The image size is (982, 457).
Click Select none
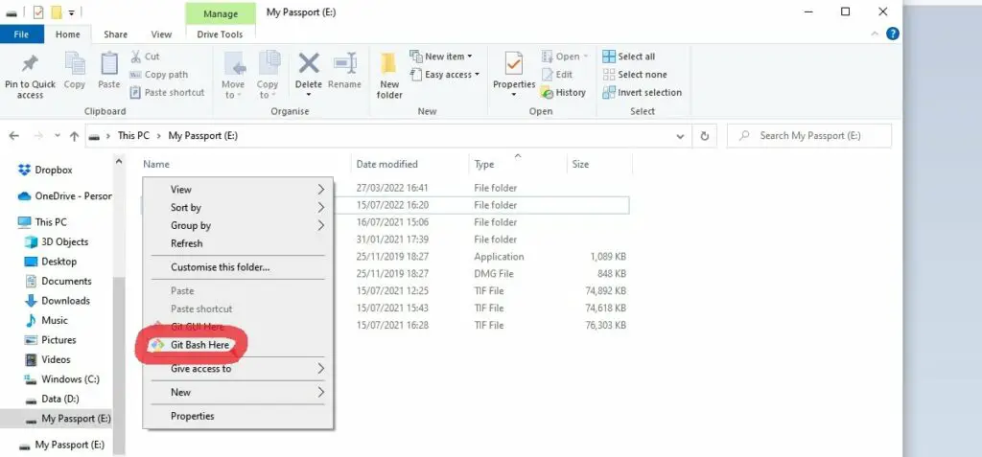click(635, 75)
